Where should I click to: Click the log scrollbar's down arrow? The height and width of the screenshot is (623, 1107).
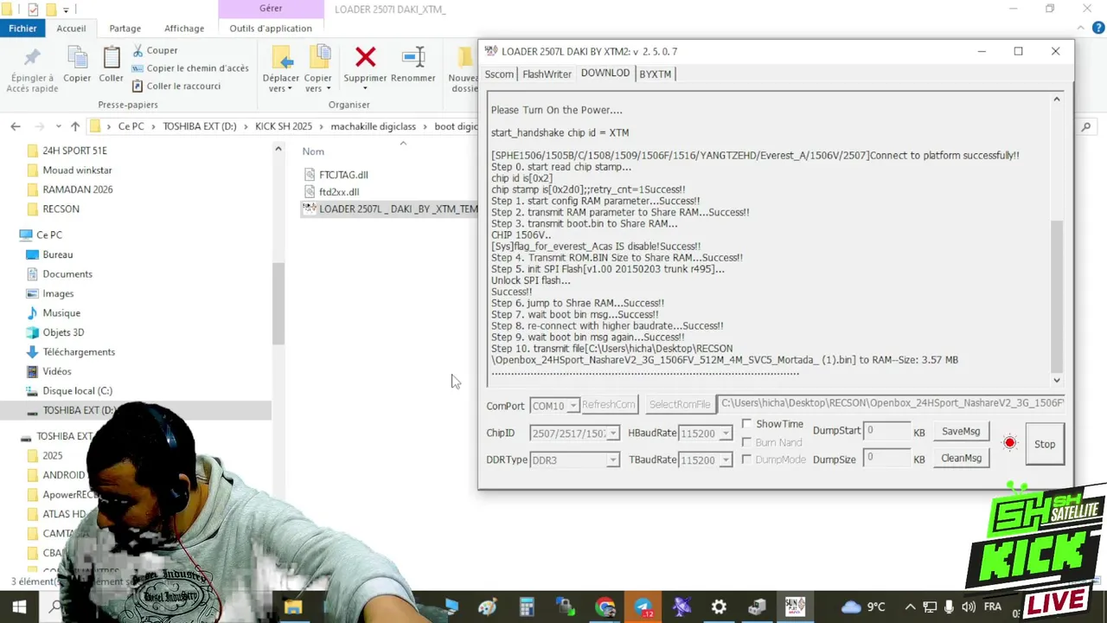click(x=1057, y=380)
